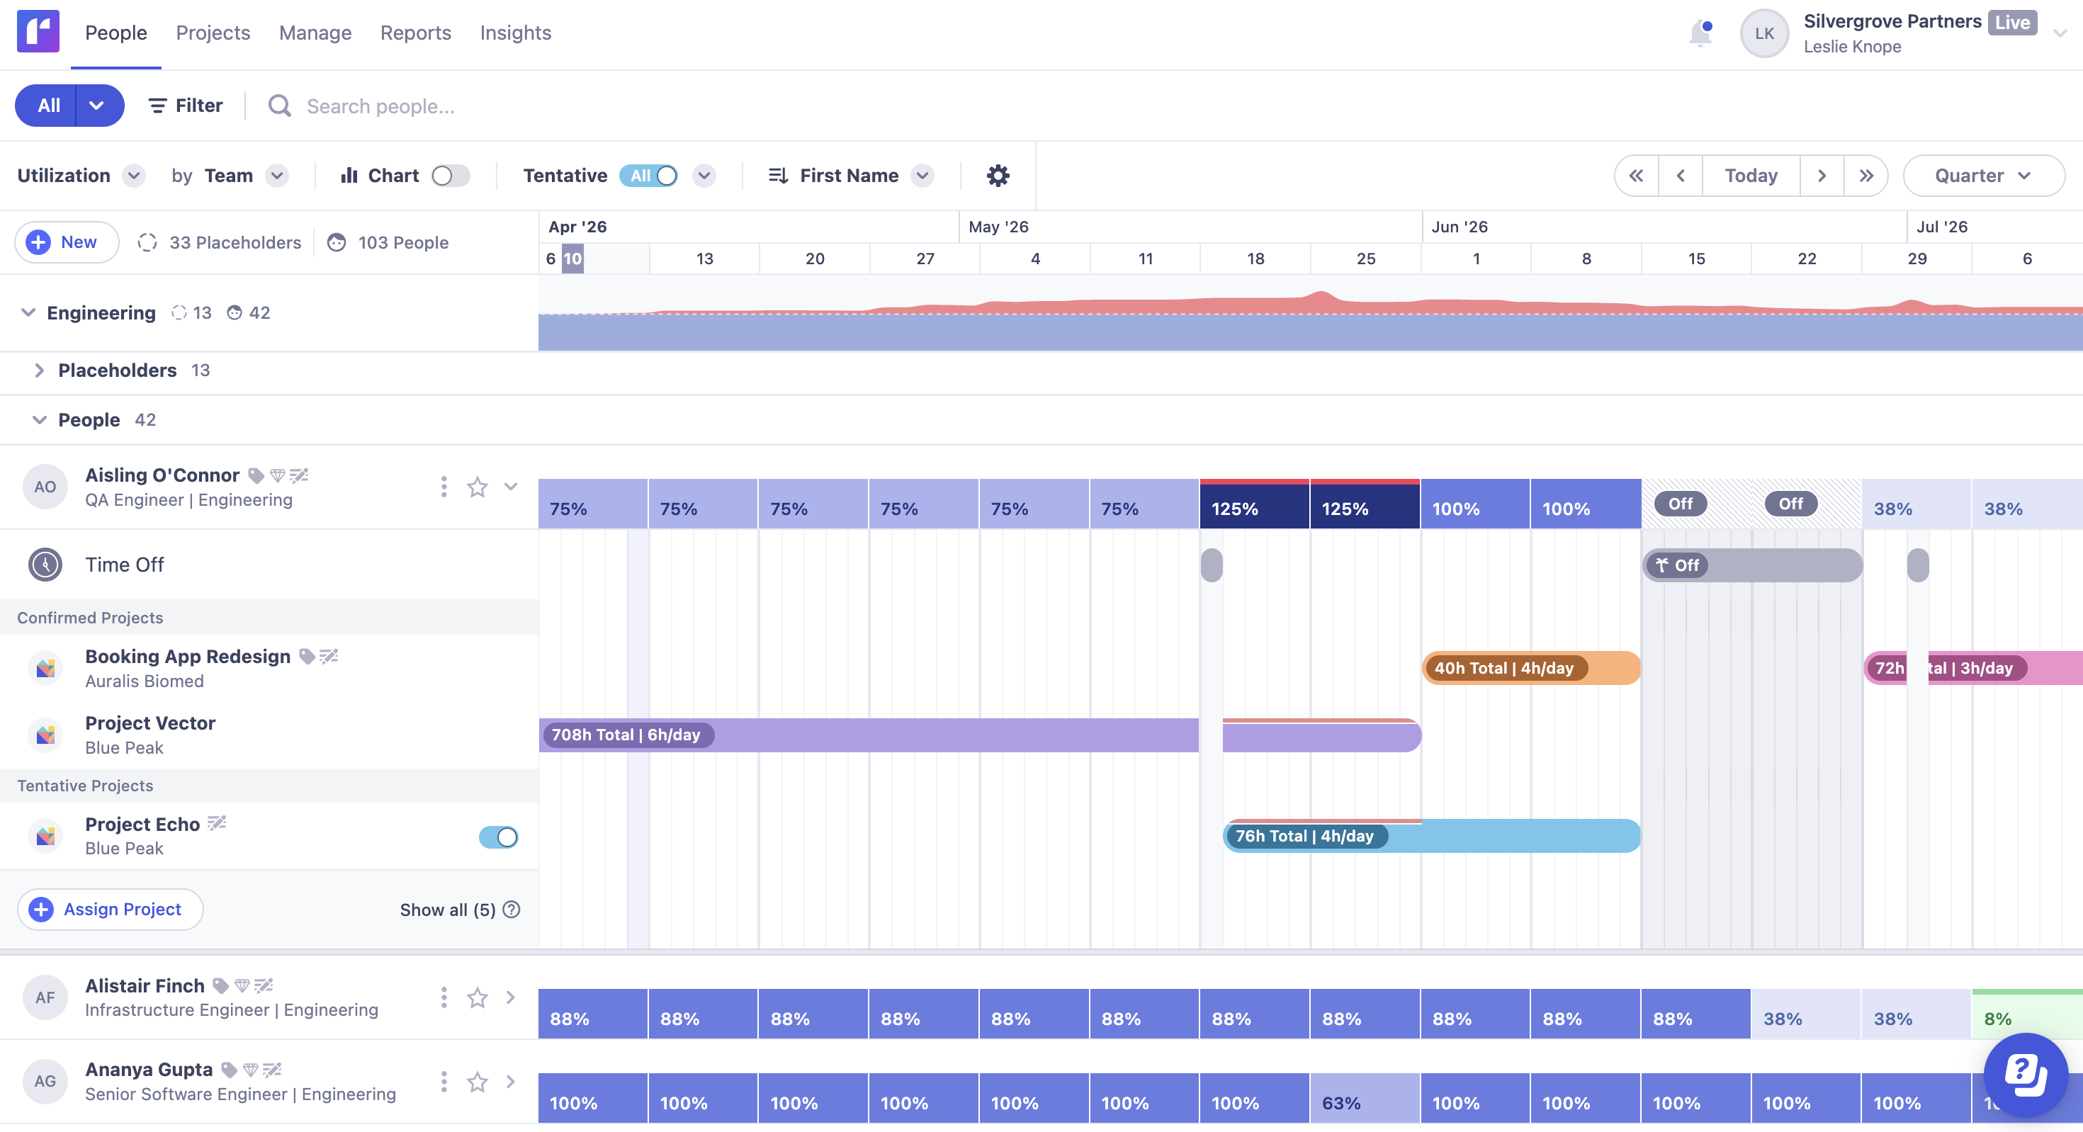Go to previous period with left arrow

(x=1681, y=176)
